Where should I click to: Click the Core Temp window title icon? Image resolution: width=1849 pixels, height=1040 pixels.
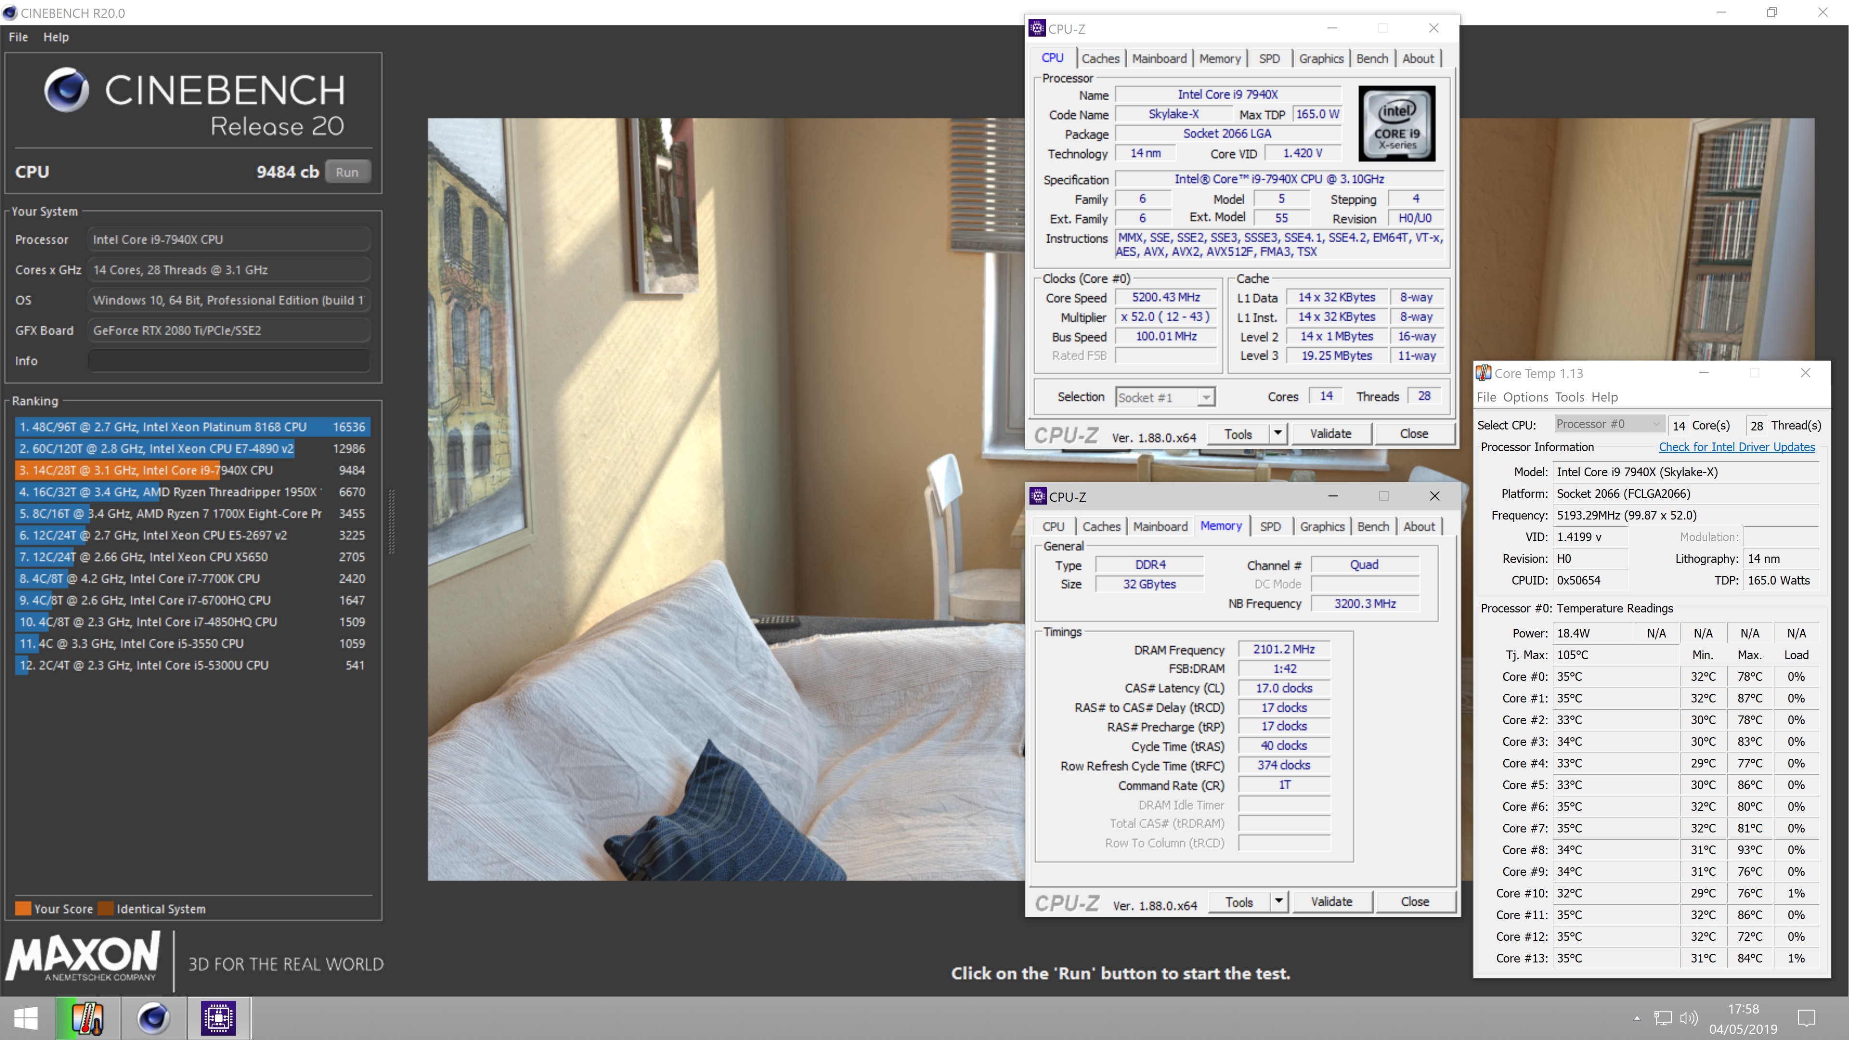1484,373
